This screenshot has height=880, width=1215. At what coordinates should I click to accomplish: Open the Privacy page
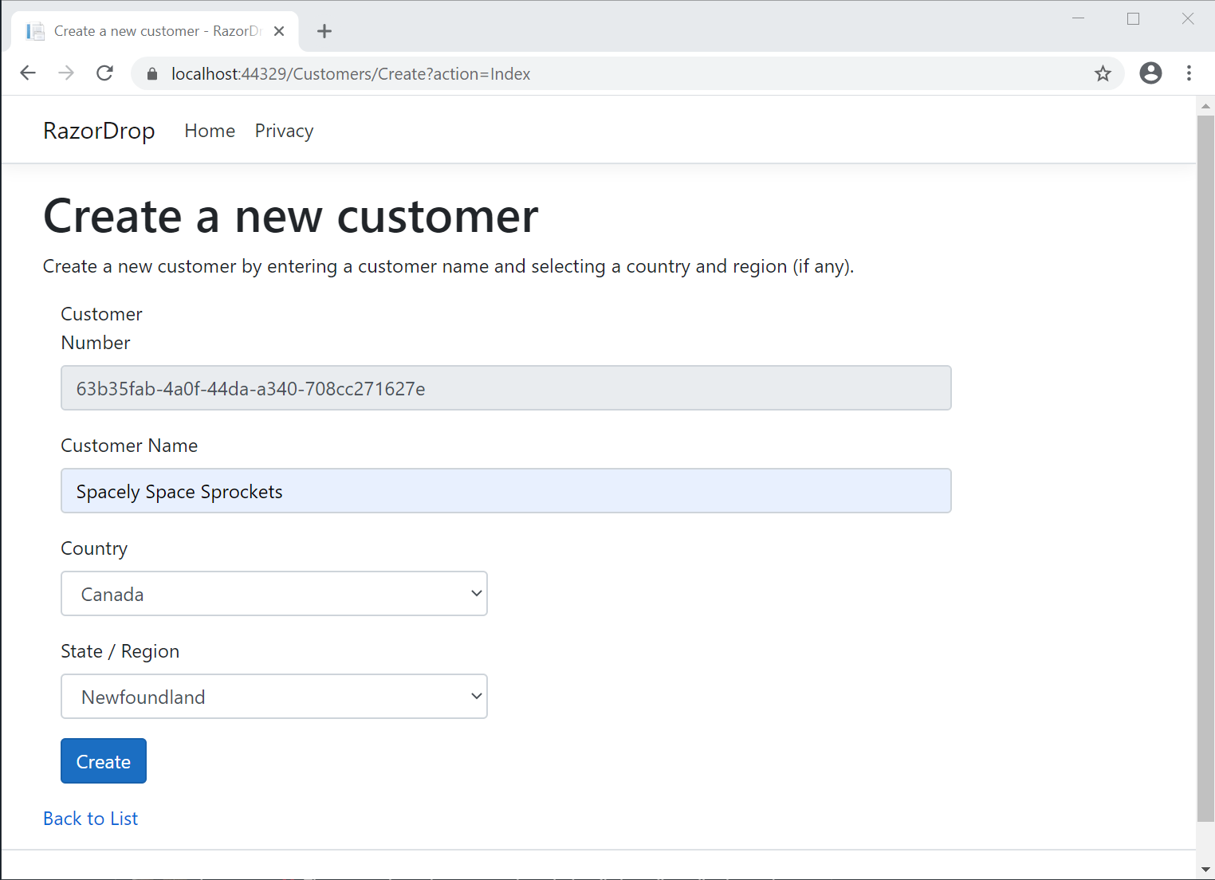point(284,131)
